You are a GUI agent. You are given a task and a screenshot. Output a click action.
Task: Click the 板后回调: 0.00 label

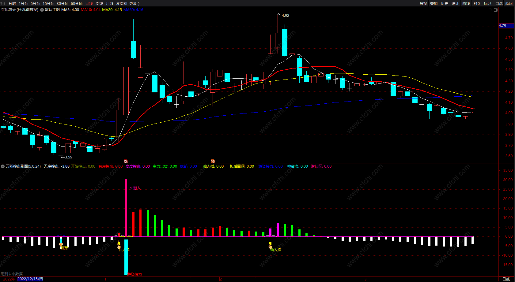(242, 166)
